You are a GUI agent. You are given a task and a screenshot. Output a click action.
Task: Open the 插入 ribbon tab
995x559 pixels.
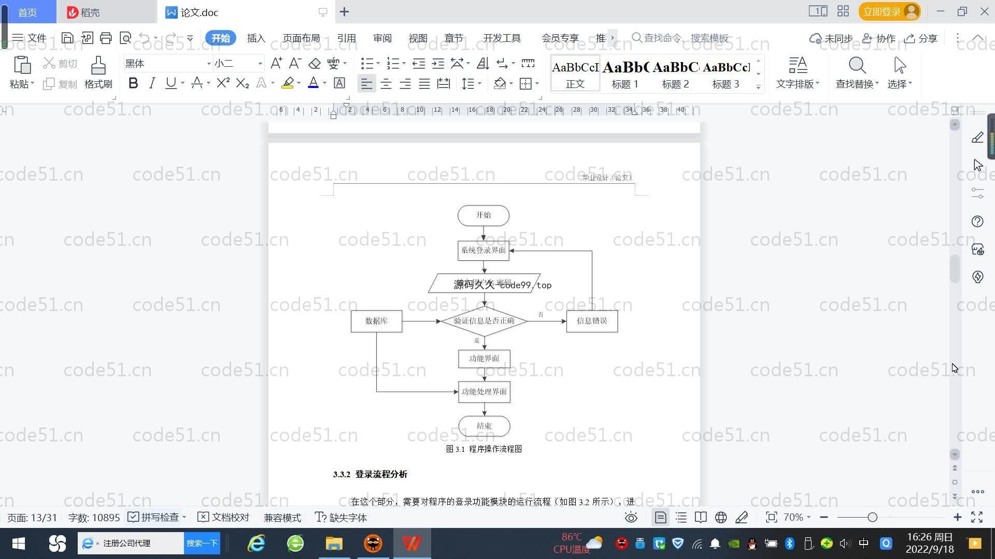pos(256,38)
